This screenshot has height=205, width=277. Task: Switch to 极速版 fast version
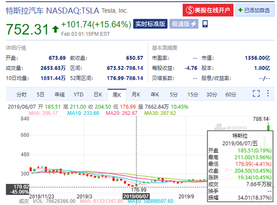184,24
